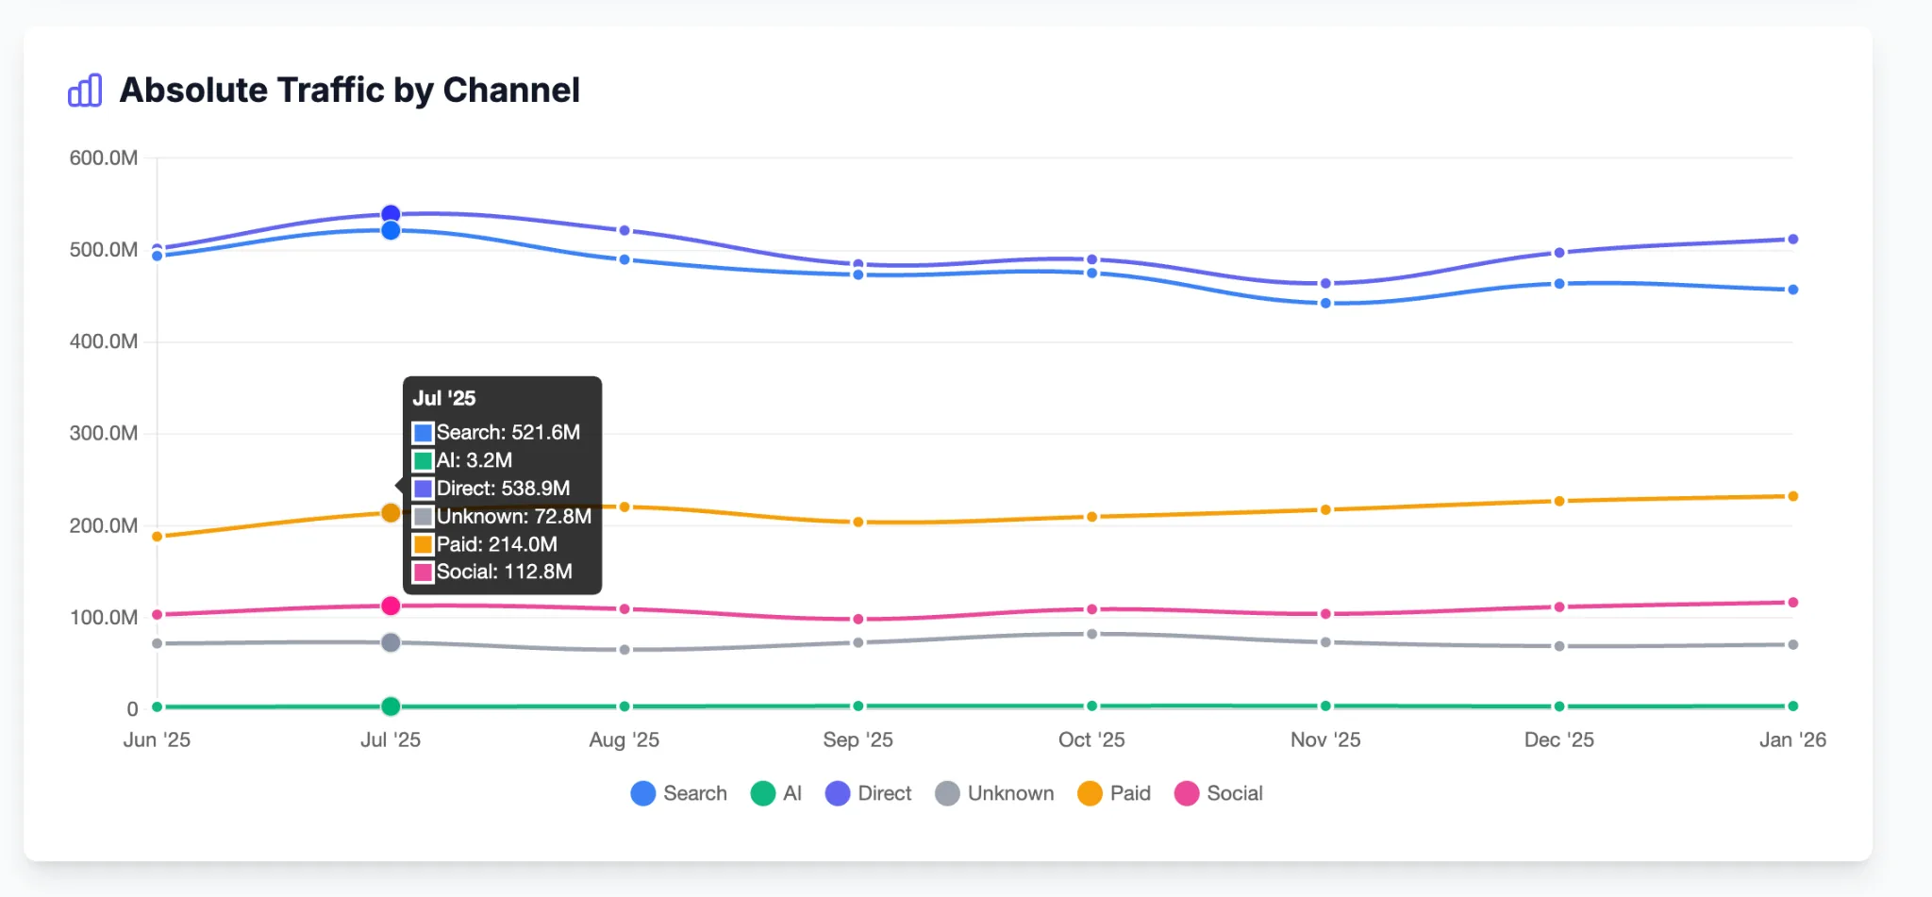Select the purple Direct legend dot
The image size is (1932, 897).
tap(836, 793)
